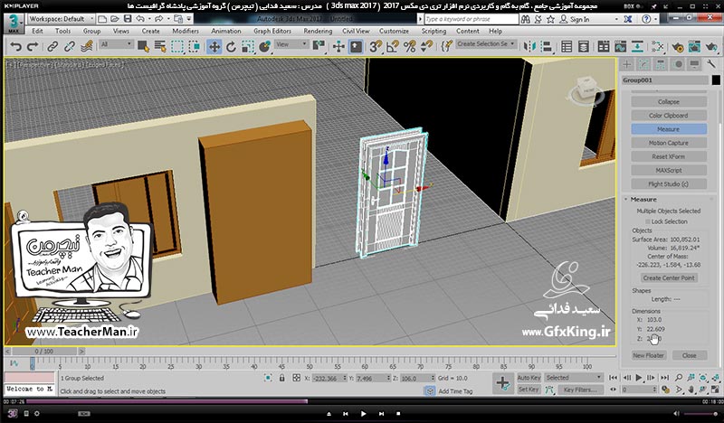Activate the Unlink Selection tool
724x423 pixels.
coord(70,47)
